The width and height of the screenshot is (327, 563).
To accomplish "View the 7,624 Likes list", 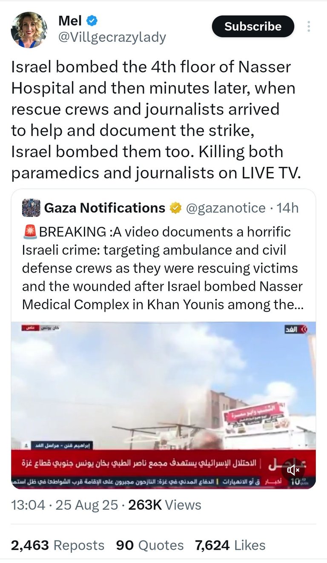I will [230, 545].
